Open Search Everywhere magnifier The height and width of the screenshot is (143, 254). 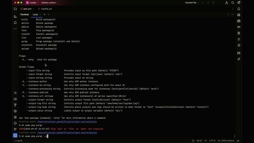coord(233,3)
